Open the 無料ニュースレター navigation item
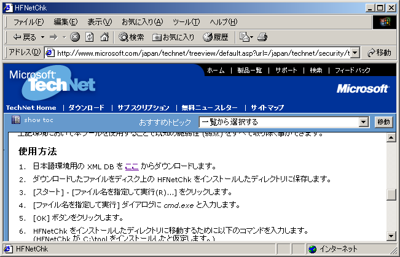The height and width of the screenshot is (257, 400). 210,108
